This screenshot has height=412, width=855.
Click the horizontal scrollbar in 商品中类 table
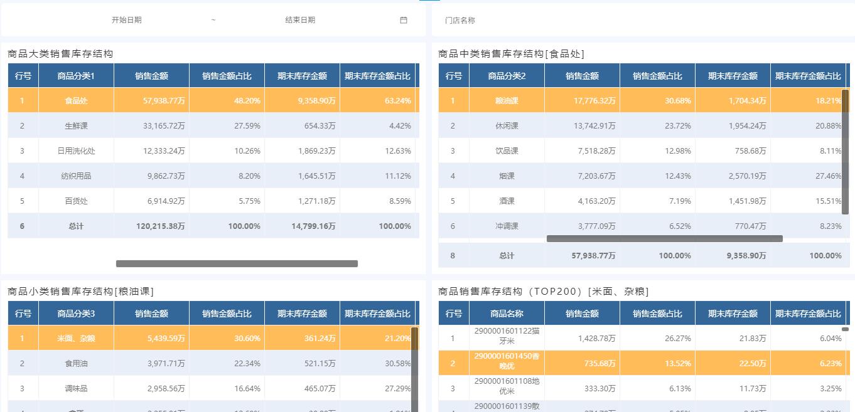click(x=665, y=238)
